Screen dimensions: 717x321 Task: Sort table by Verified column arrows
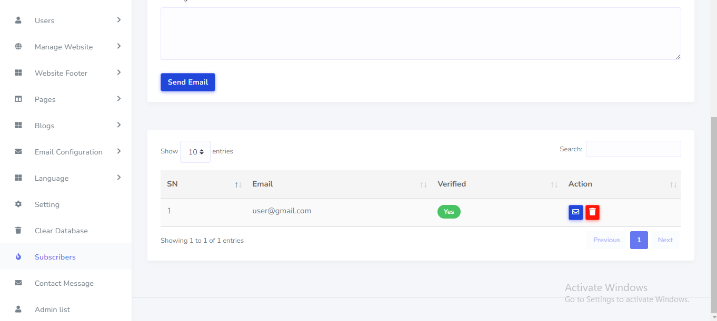(554, 185)
